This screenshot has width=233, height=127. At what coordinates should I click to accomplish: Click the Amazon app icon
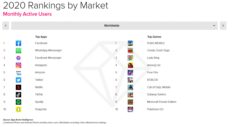click(x=18, y=73)
